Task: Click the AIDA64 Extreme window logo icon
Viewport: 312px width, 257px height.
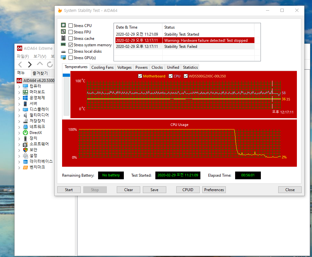Action: coord(20,48)
